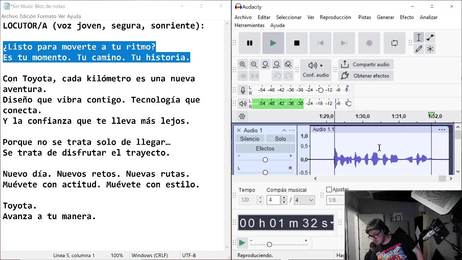462x260 pixels.
Task: Open Audio 1 track options menu
Action: [292, 130]
